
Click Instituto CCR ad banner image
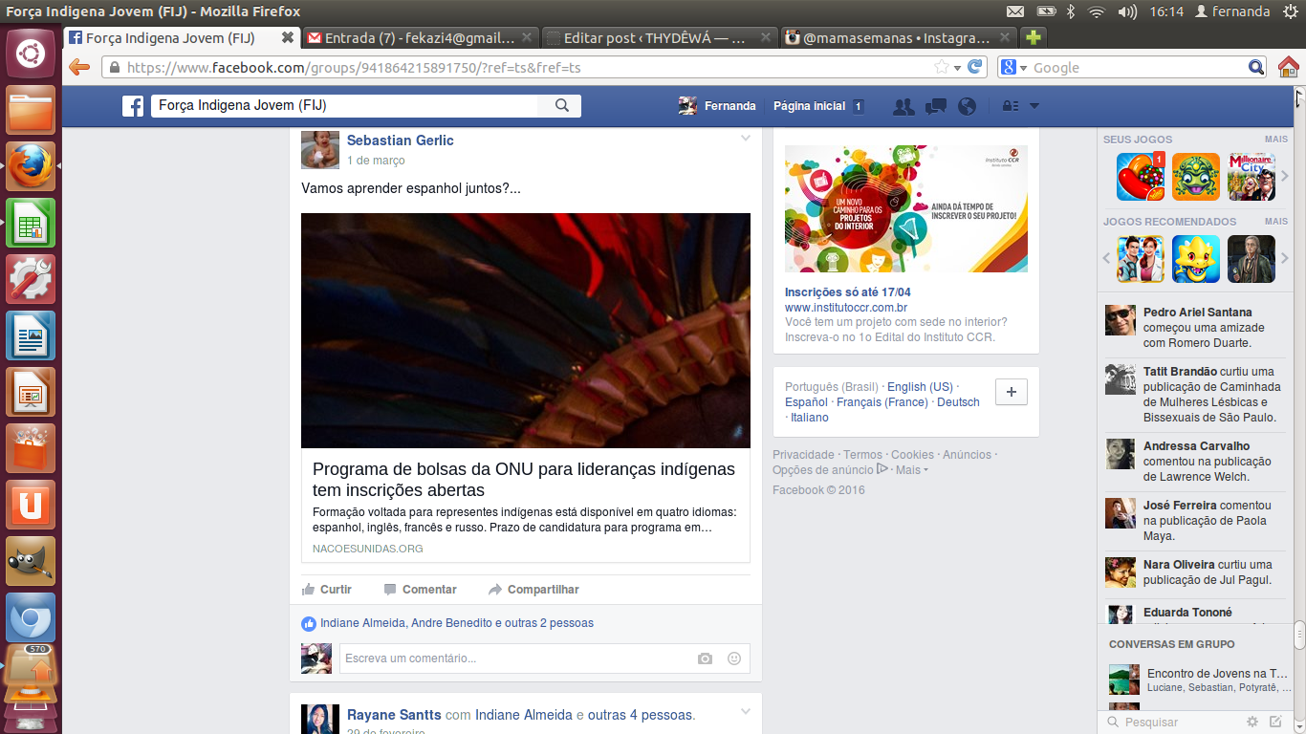click(906, 208)
